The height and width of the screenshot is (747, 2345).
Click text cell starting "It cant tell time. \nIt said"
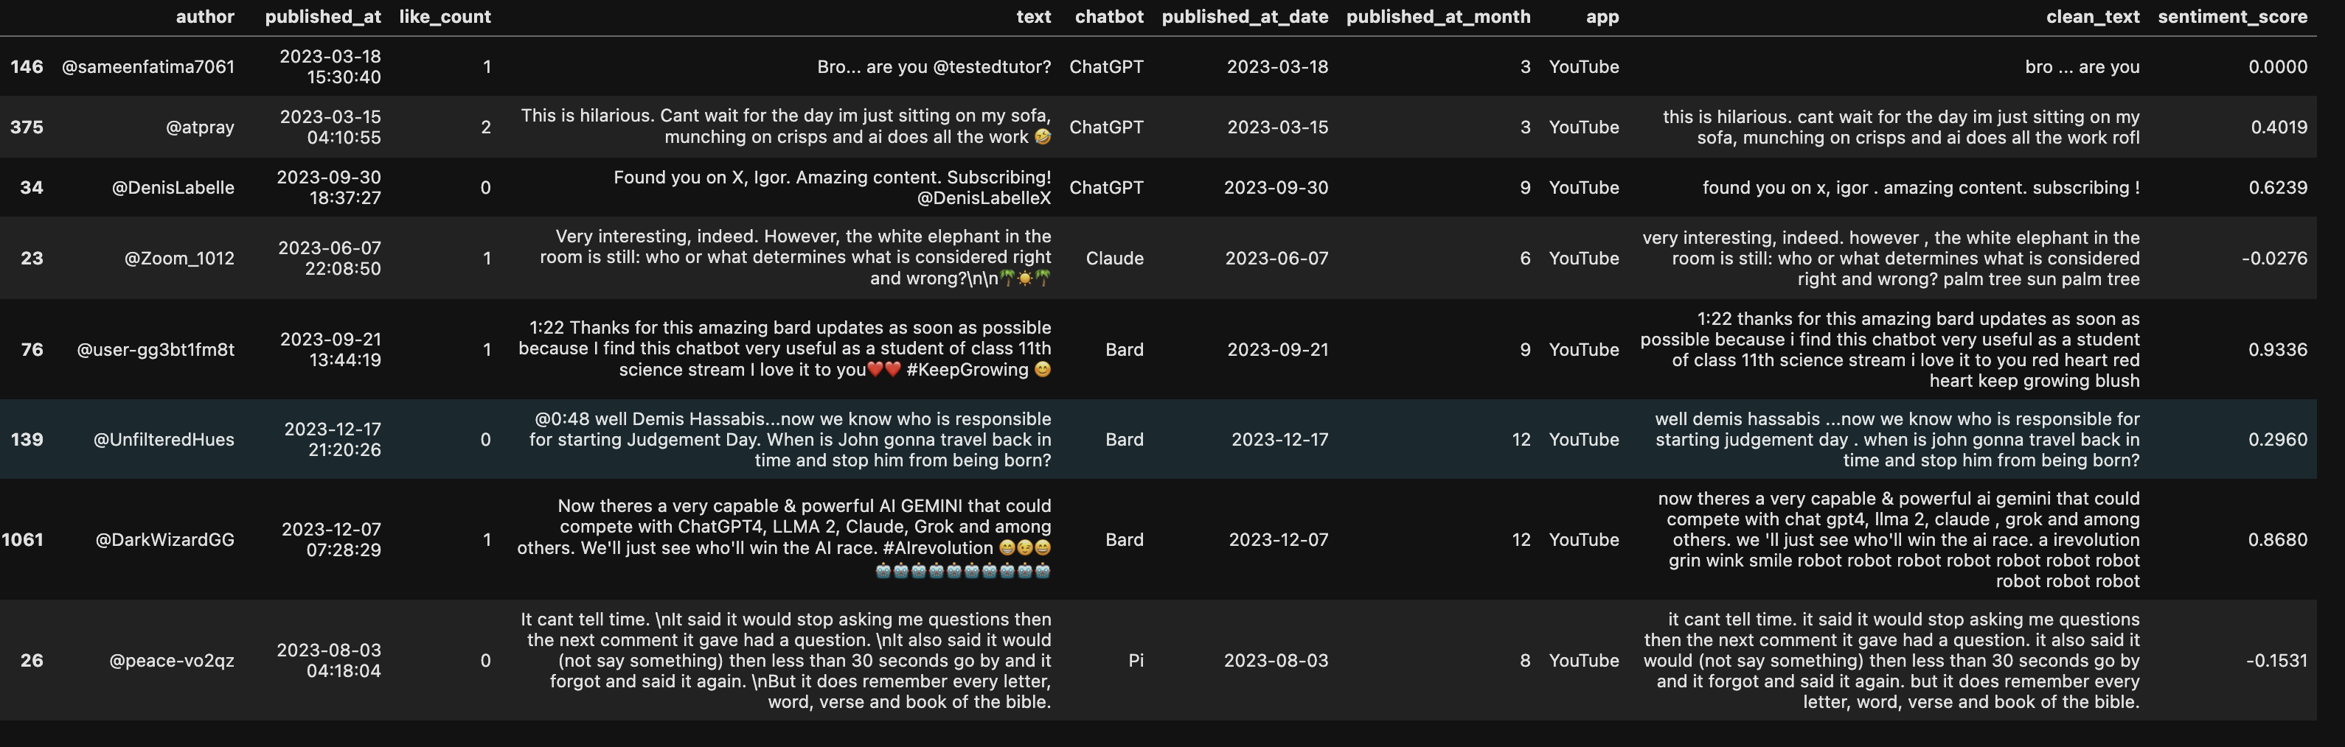[785, 661]
